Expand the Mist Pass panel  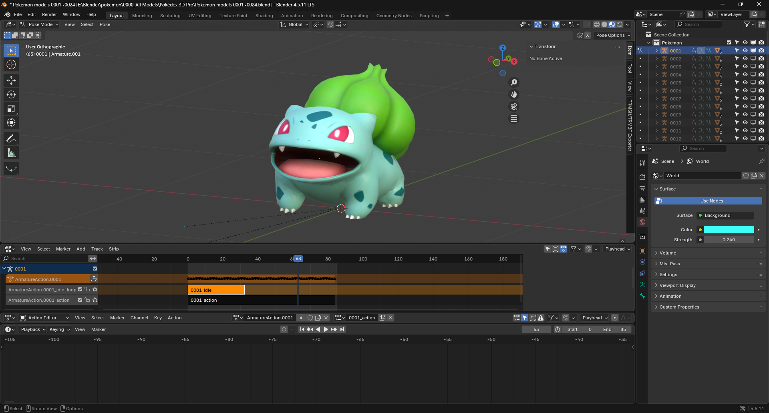708,264
